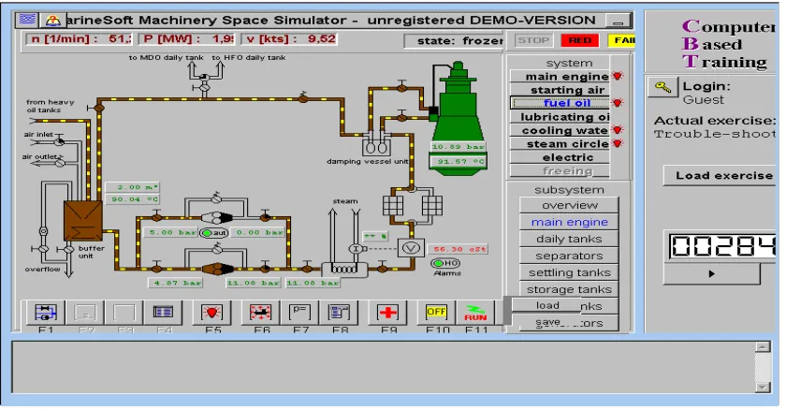
Task: Click the wave icon in the title bar
Action: (26, 20)
